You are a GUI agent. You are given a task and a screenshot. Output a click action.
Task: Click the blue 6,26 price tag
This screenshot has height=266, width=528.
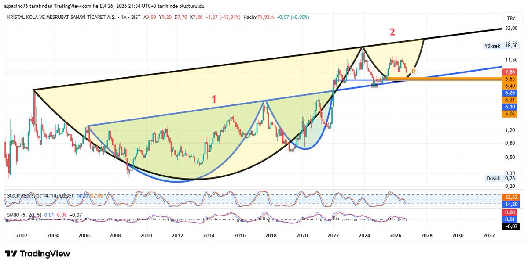510,93
